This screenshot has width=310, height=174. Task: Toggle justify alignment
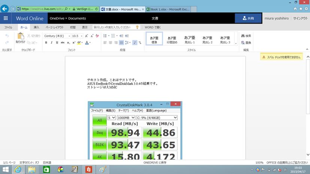pos(121,43)
